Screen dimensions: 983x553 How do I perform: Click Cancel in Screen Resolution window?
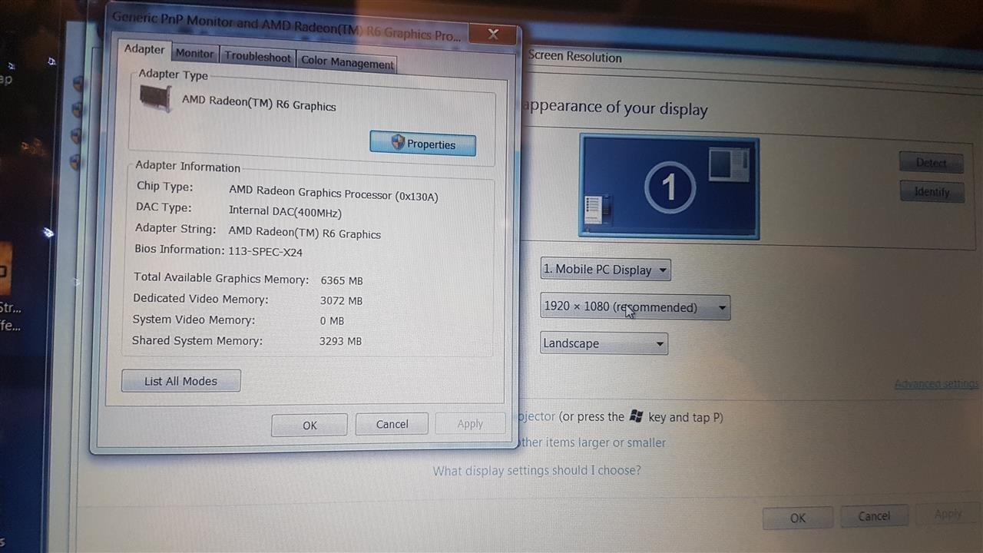(x=874, y=516)
